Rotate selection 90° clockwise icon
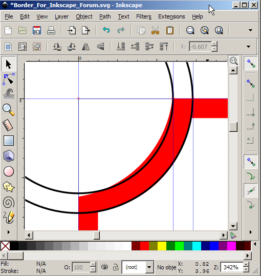The height and width of the screenshot is (276, 261). [72, 47]
